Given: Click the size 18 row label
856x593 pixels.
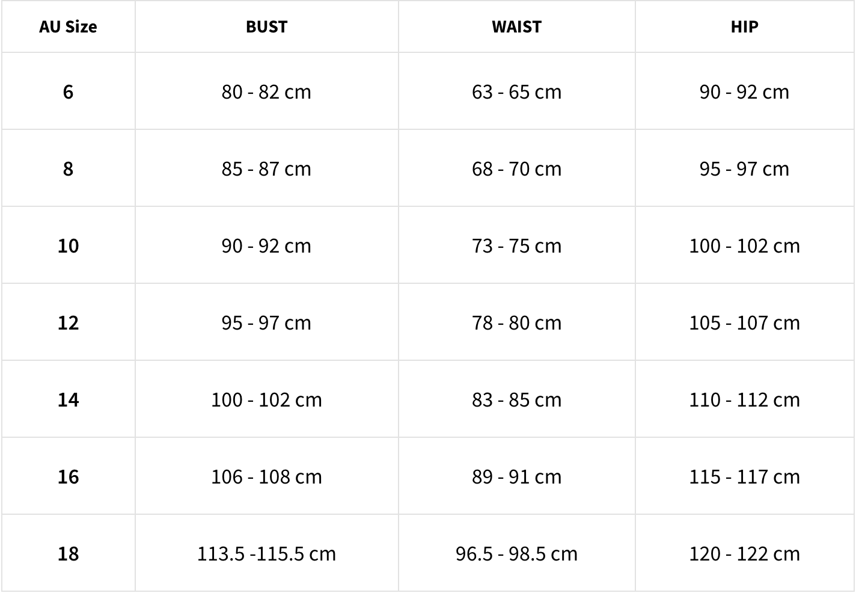Looking at the screenshot, I should (68, 553).
